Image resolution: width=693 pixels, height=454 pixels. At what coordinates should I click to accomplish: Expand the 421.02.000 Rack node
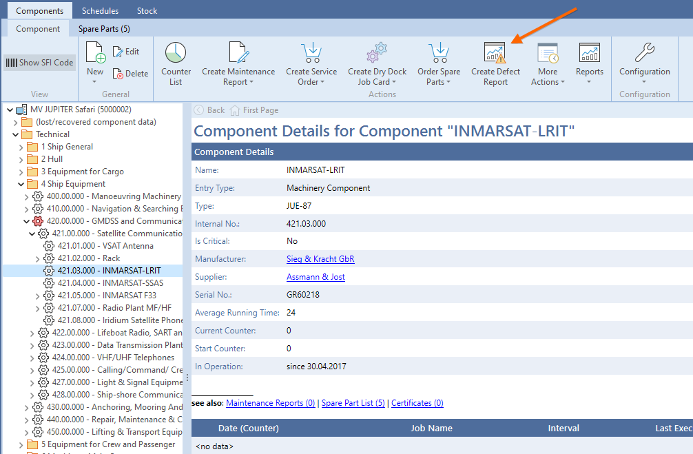(x=38, y=258)
